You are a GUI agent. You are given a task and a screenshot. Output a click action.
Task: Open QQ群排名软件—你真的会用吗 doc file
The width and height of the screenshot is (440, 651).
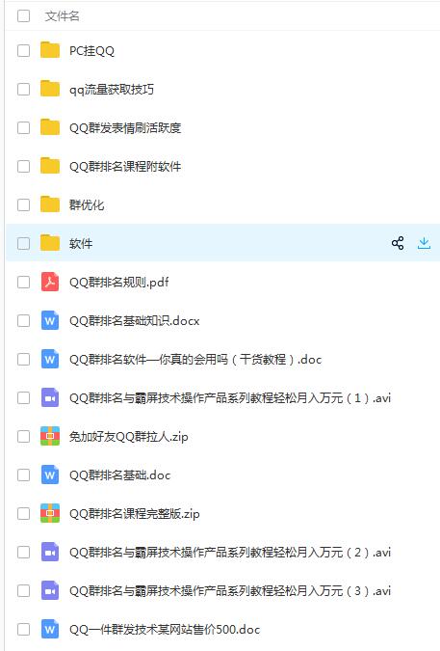point(195,359)
